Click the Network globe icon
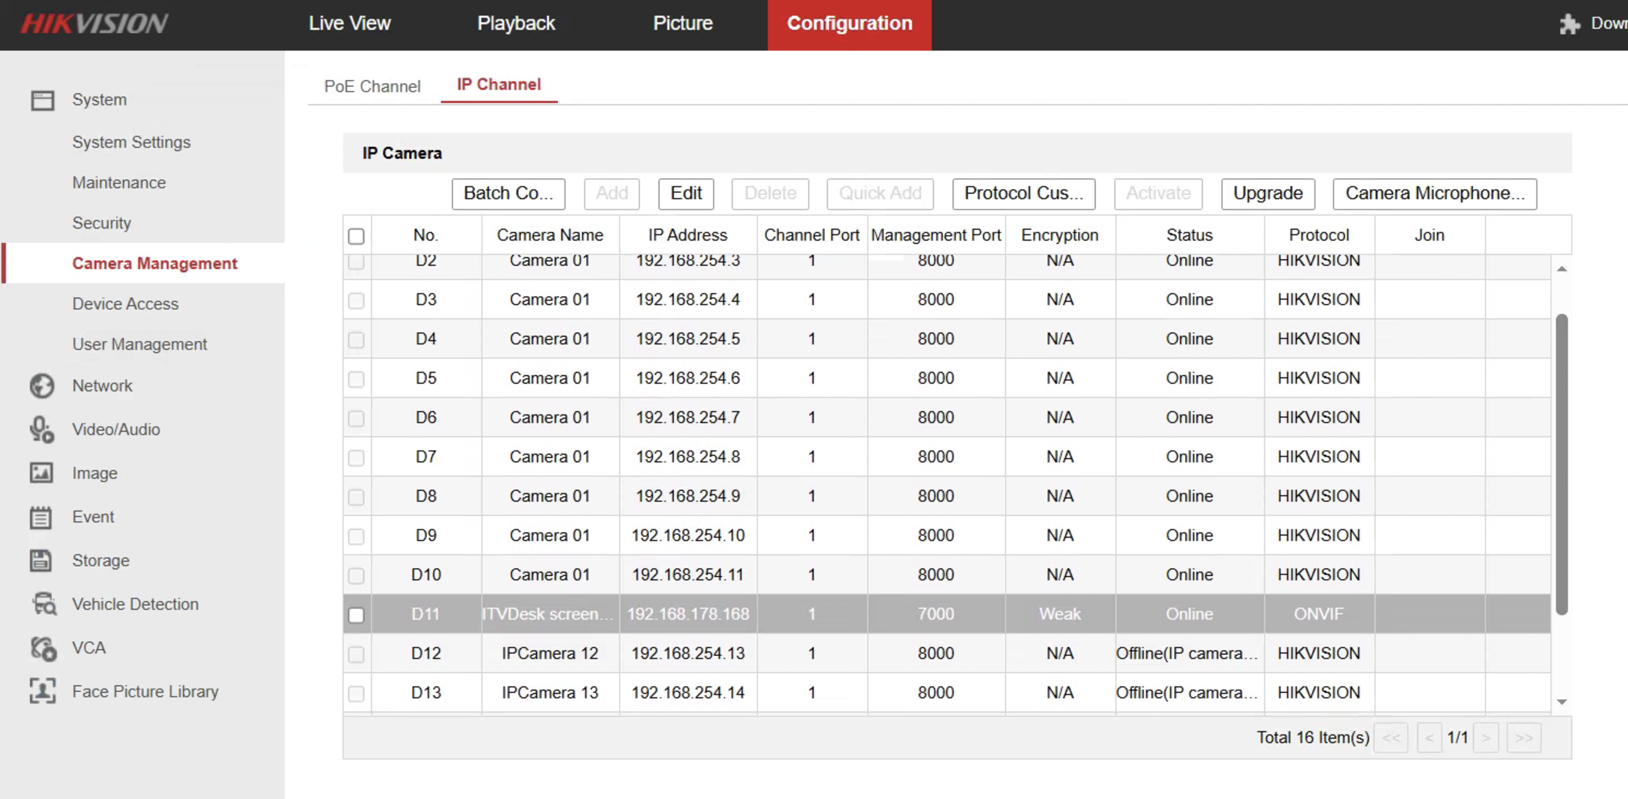 coord(43,386)
